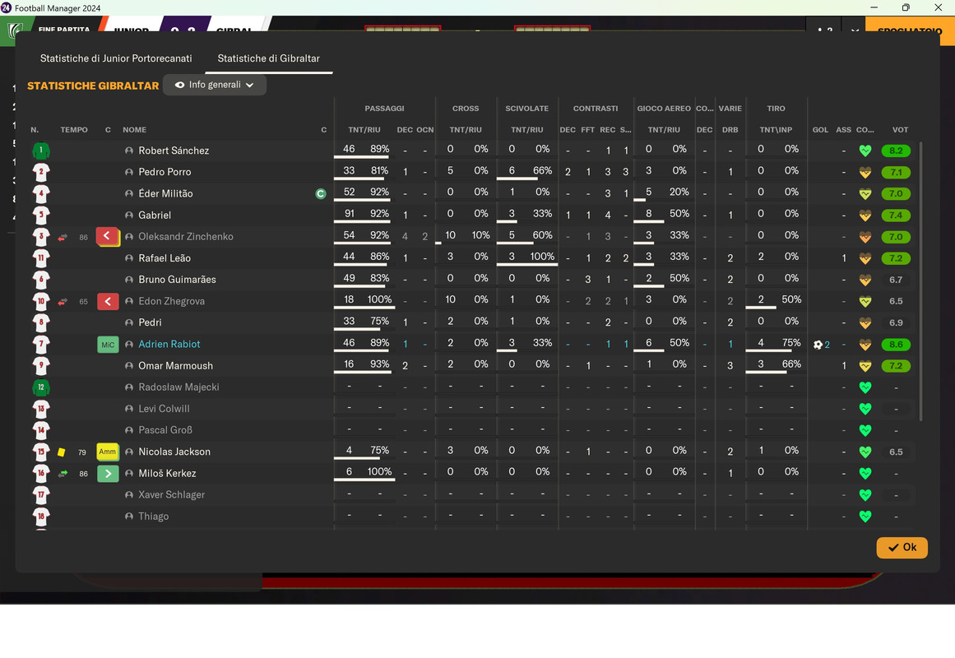The image size is (955, 658).
Task: Open the Spogliatoio button behind dialog
Action: [x=909, y=30]
